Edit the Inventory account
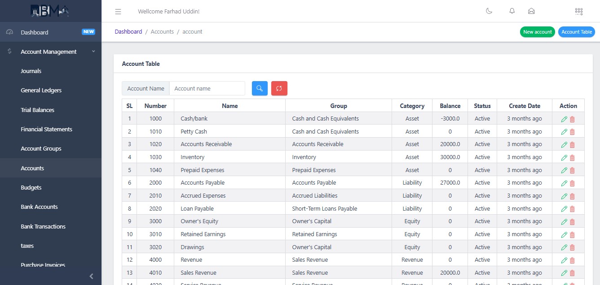Image resolution: width=600 pixels, height=285 pixels. [x=564, y=158]
